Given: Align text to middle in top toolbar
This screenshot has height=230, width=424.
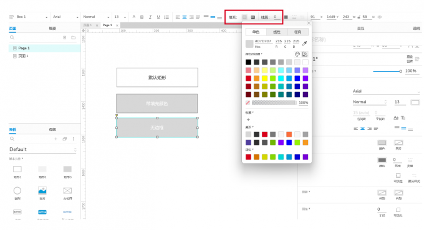Looking at the screenshot, I should [213, 17].
